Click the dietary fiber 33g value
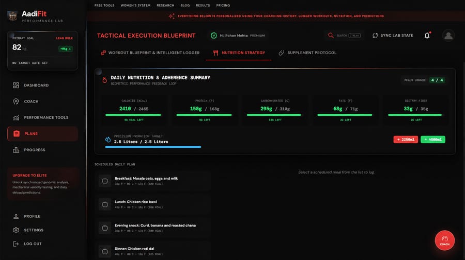Screen dimensions: 465x260 point(408,109)
